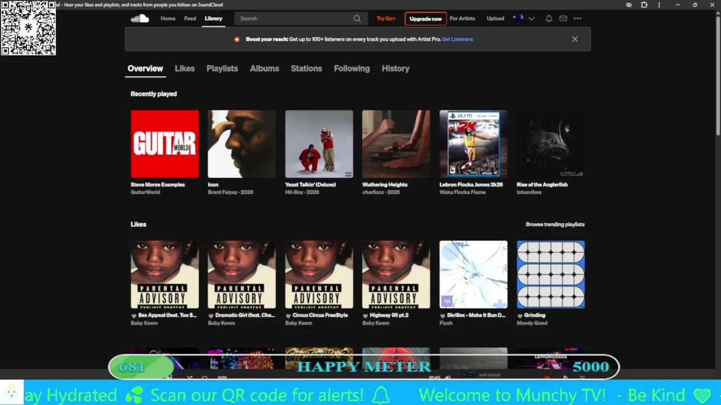This screenshot has height=405, width=721.
Task: Click the Upgrade now button
Action: (425, 19)
